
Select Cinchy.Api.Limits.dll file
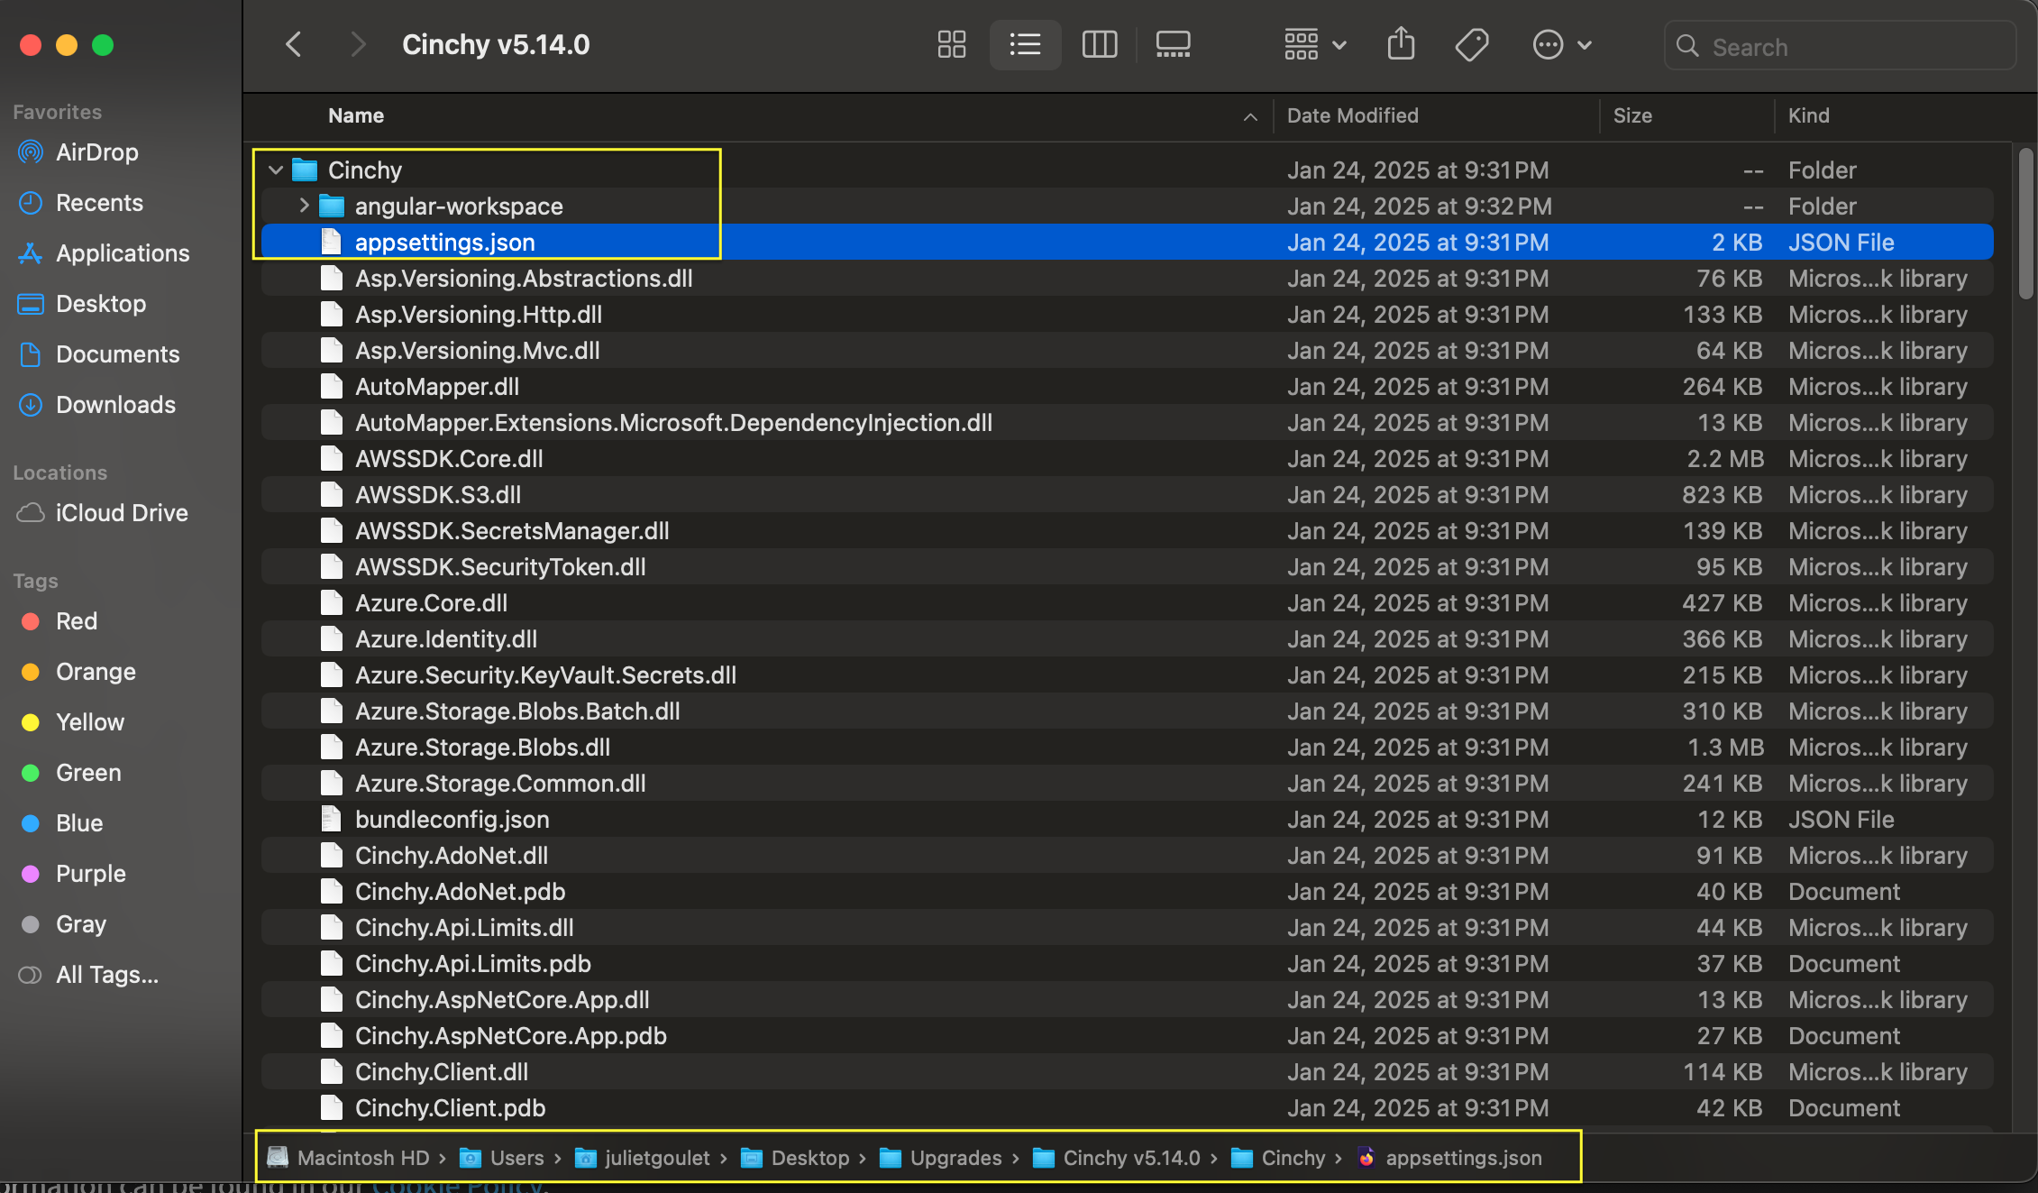[x=1127, y=927]
